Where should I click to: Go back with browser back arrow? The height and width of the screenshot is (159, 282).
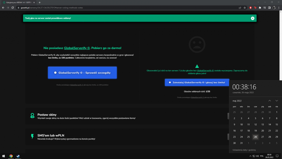coord(3,8)
